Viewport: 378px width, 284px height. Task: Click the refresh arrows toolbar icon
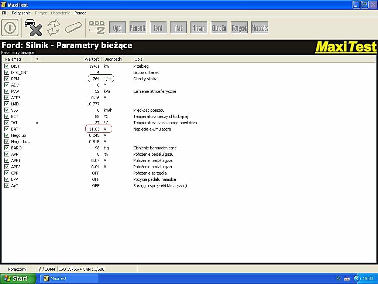pos(54,27)
